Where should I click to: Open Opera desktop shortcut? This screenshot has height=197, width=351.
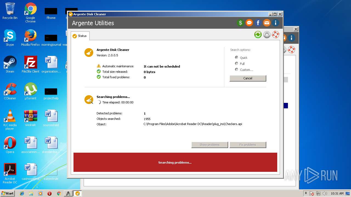click(x=10, y=145)
